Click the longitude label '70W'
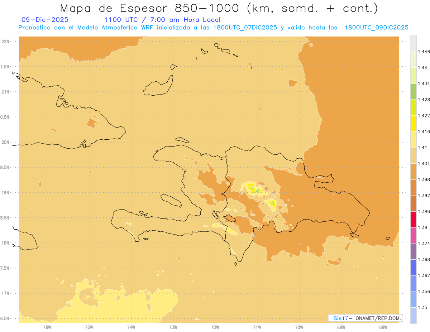Screen dimensions: 430x332 click(x=299, y=327)
